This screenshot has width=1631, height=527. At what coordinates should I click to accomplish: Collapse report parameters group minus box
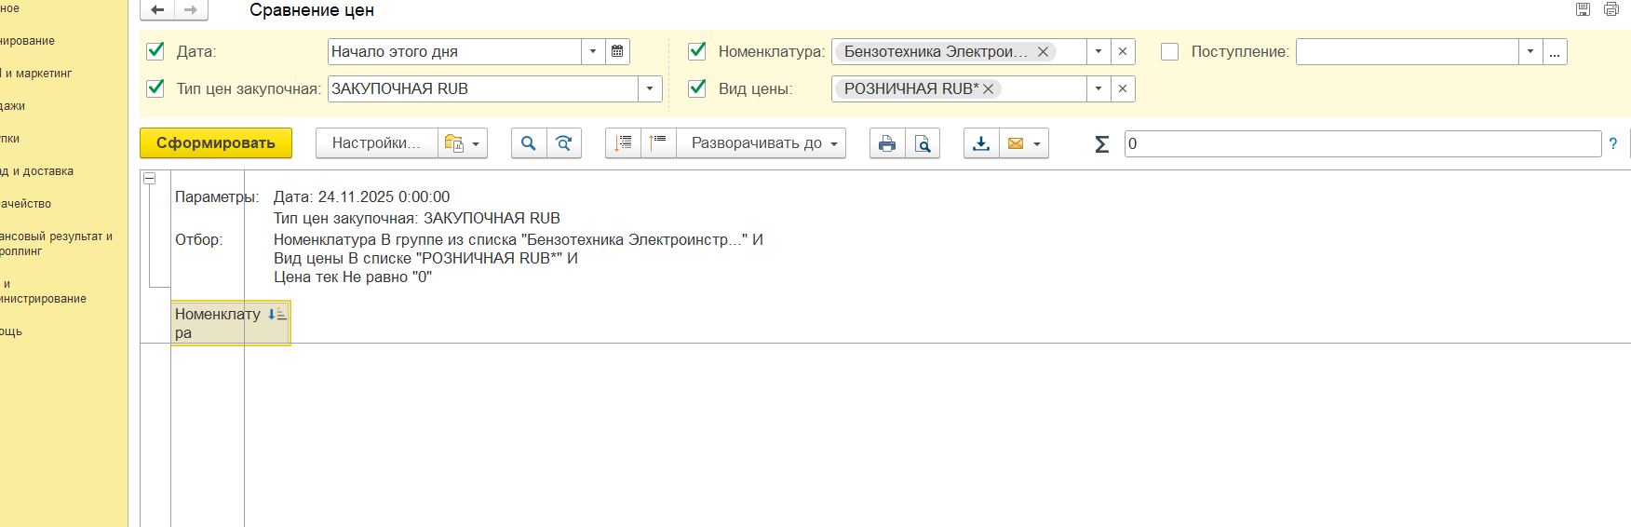(x=149, y=178)
